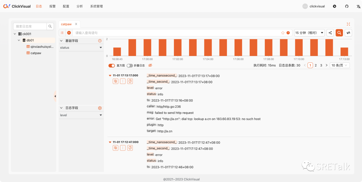Screen dimensions: 362x182
Task: Click "failed to send http request" msg value
Action: pyautogui.click(x=174, y=113)
